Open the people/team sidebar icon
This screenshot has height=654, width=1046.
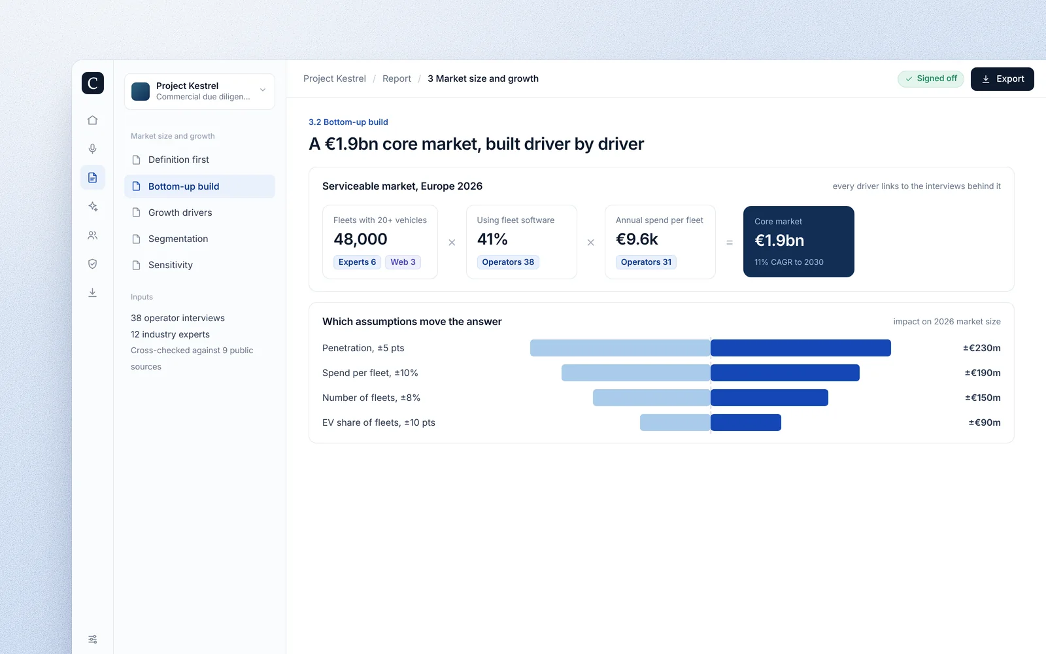coord(93,235)
